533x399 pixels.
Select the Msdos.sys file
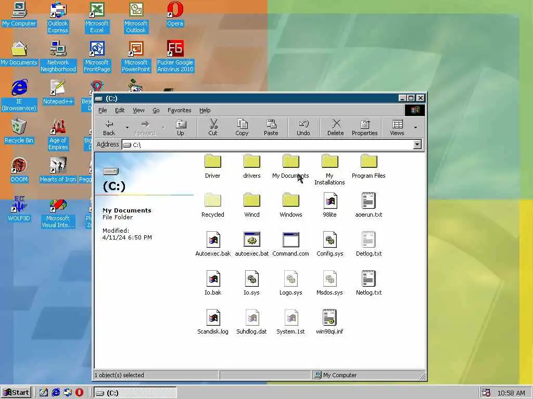click(x=329, y=283)
